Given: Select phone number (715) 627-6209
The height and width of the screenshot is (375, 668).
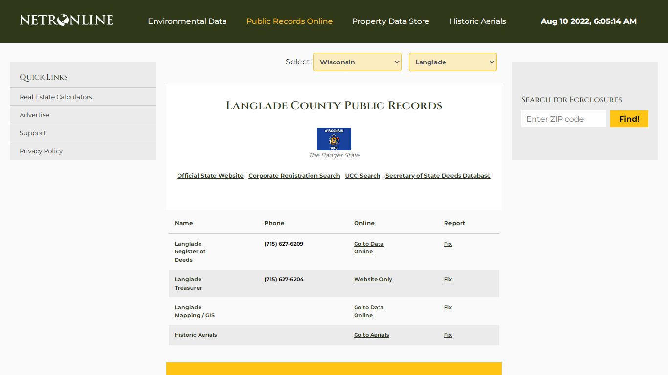Looking at the screenshot, I should (x=284, y=244).
